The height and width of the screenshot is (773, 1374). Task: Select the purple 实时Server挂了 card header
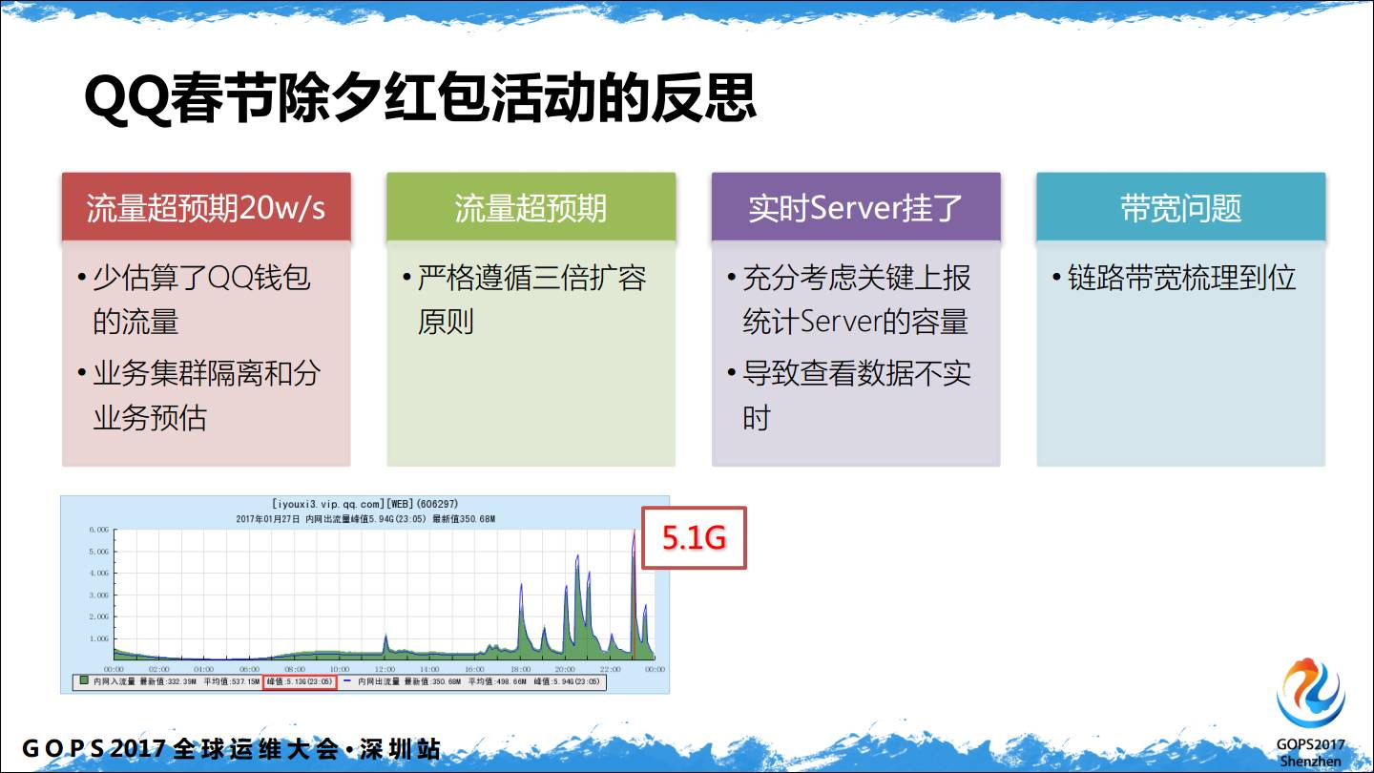point(856,207)
